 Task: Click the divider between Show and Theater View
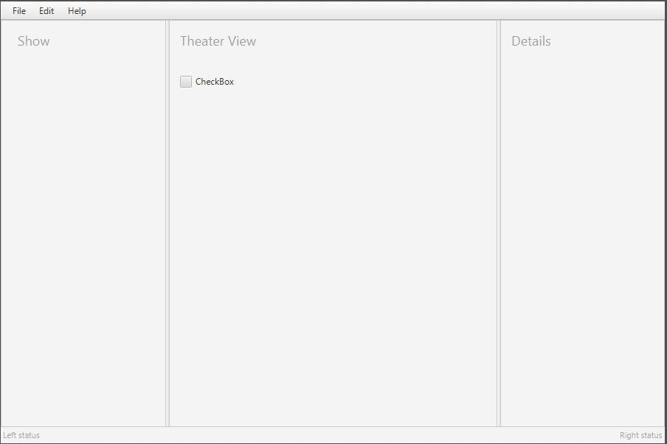(168, 221)
